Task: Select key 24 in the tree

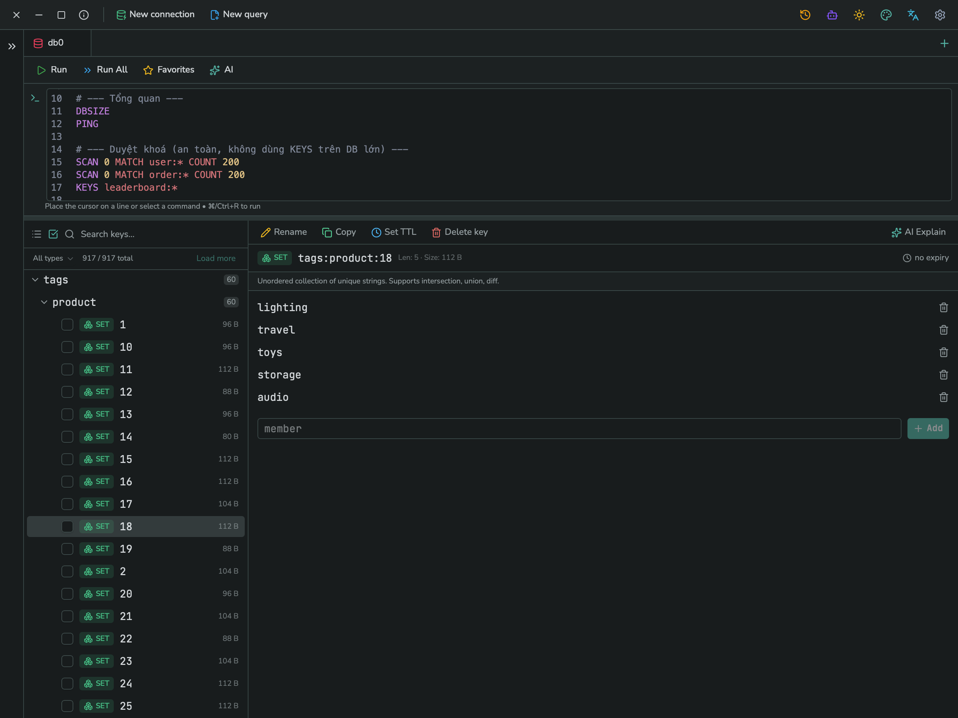Action: click(x=136, y=684)
